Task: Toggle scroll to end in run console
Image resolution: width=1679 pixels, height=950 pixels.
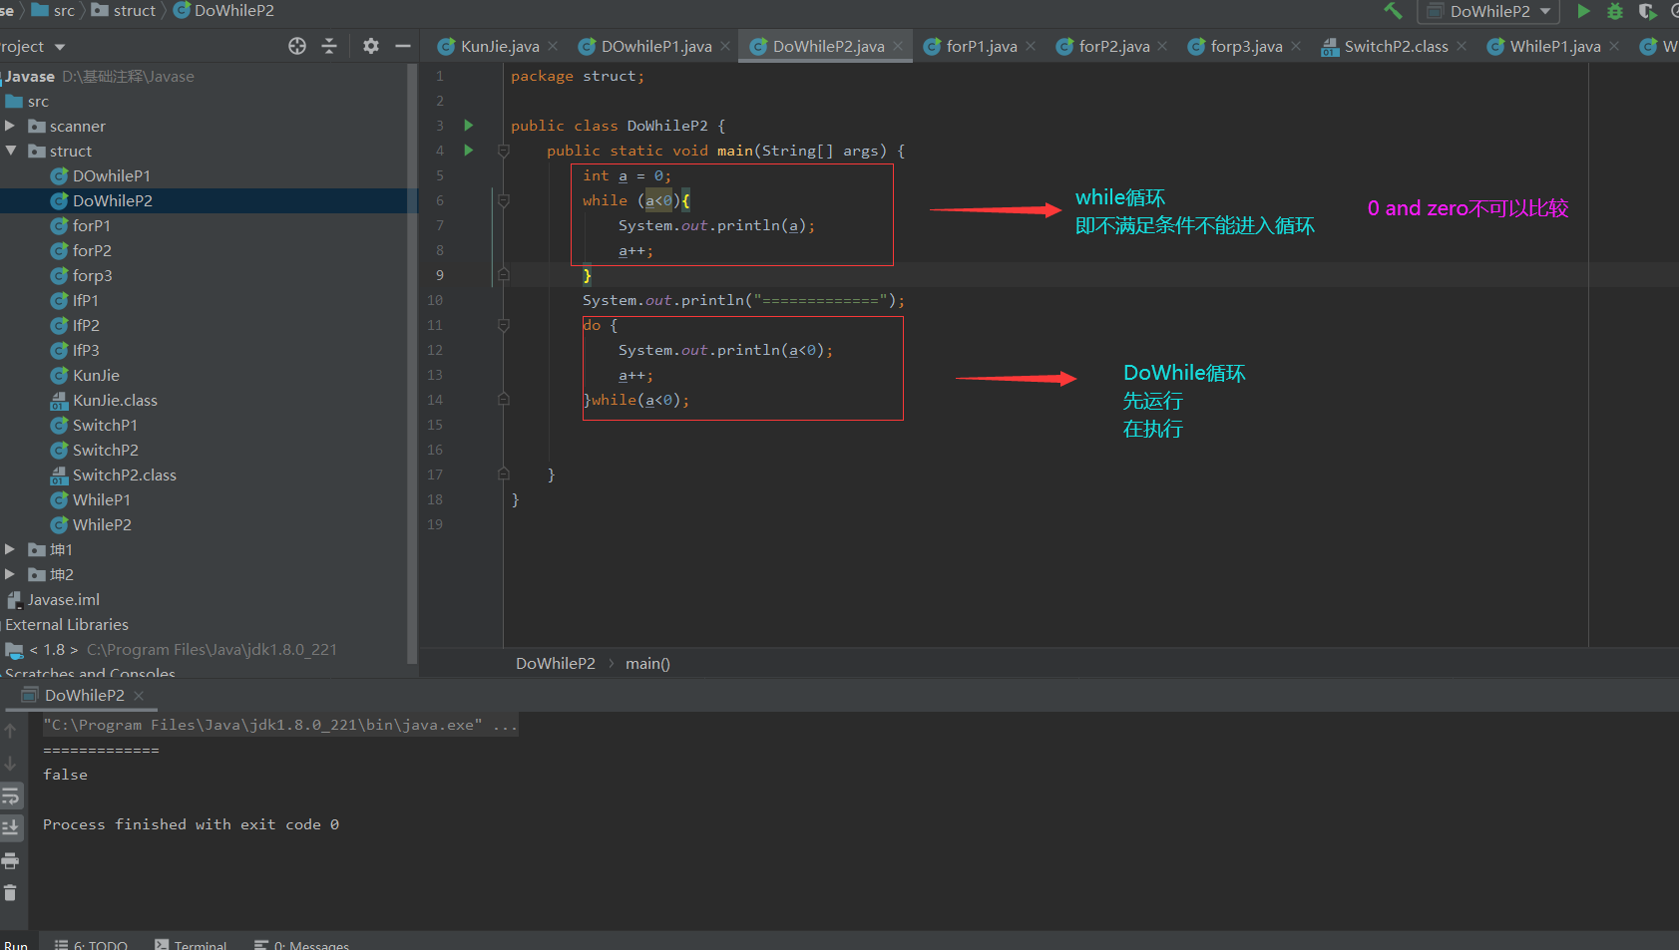Action: coord(11,827)
